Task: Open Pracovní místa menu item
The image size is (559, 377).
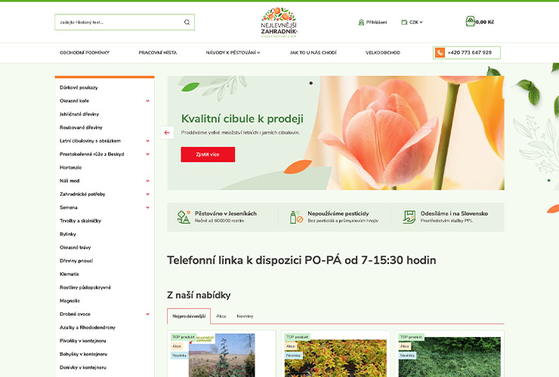Action: (158, 53)
